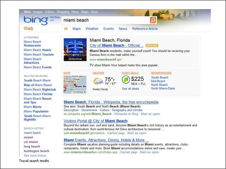
Task: Open Miami Beach Attractions category
Action: (x=32, y=61)
